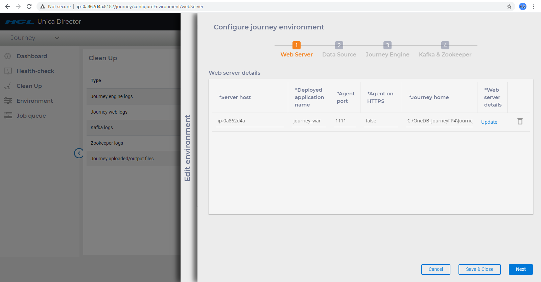Click Save & Close
541x282 pixels.
point(479,269)
